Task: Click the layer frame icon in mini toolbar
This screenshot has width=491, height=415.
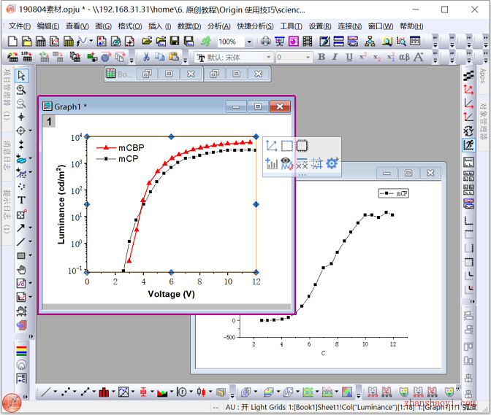Action: 287,146
